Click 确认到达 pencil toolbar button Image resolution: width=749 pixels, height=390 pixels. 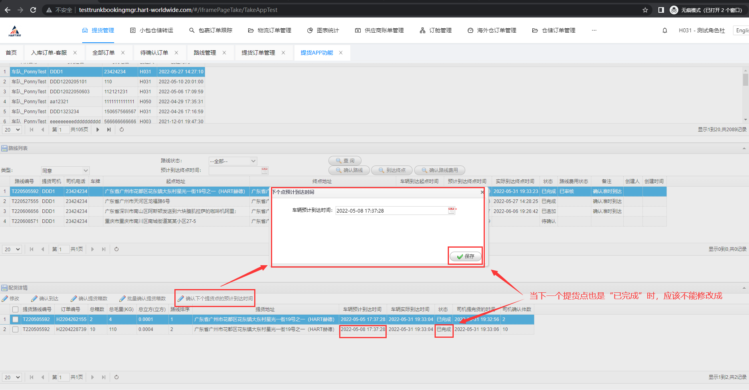pos(45,299)
